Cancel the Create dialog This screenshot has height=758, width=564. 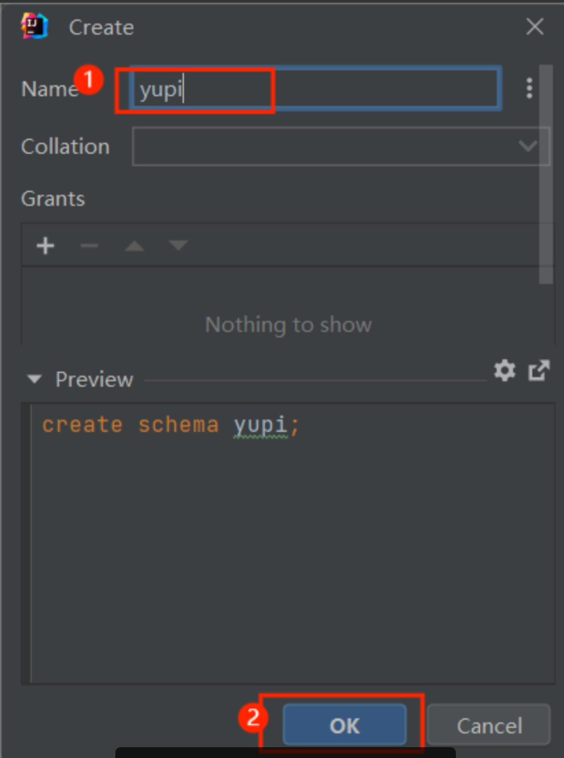[x=489, y=726]
